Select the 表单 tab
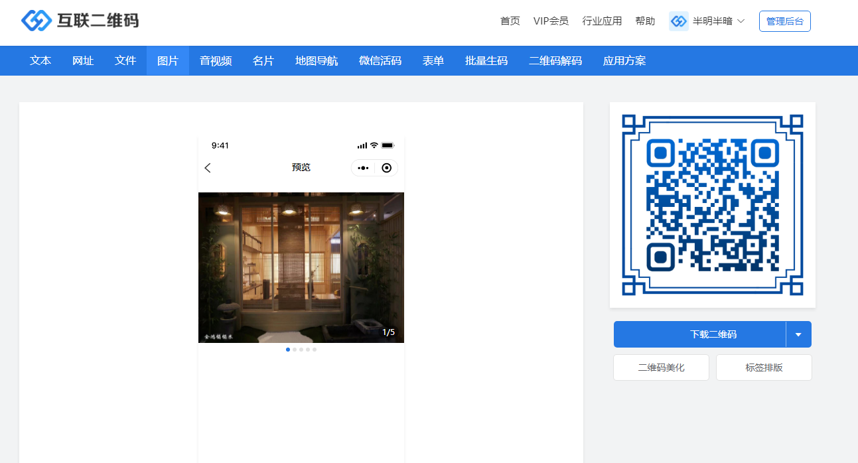The height and width of the screenshot is (463, 858). 433,61
